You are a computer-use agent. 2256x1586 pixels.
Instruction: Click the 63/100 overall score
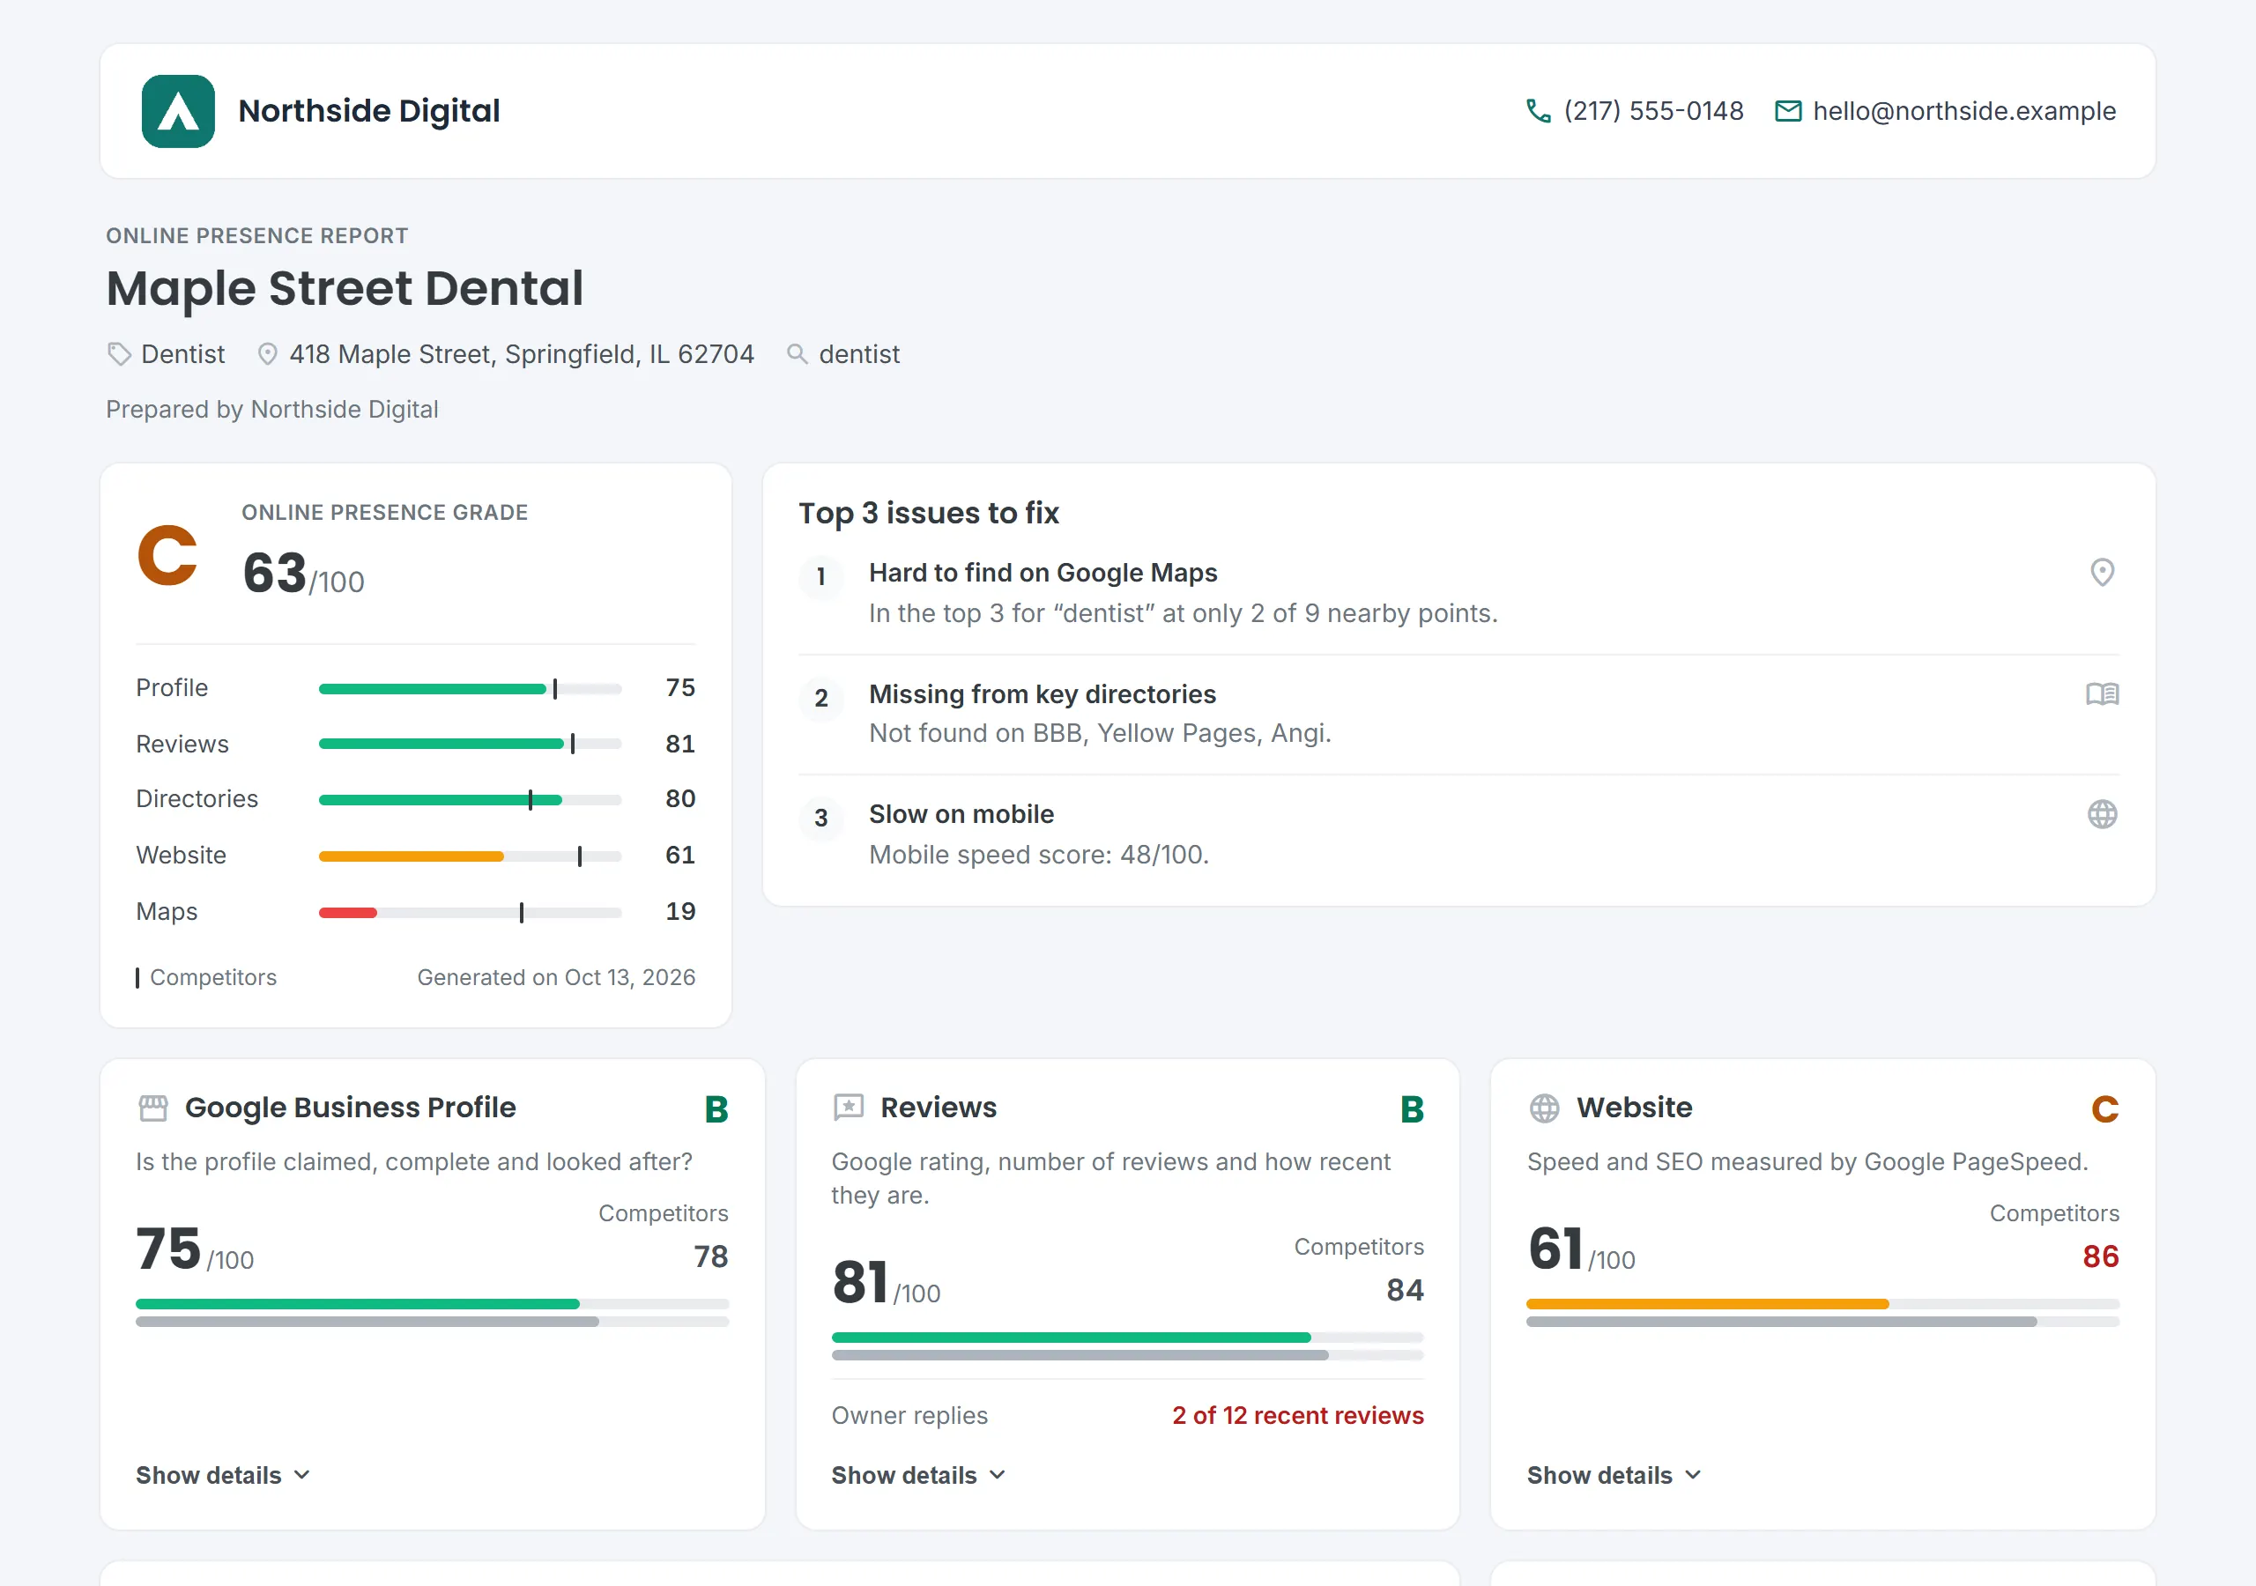click(304, 574)
